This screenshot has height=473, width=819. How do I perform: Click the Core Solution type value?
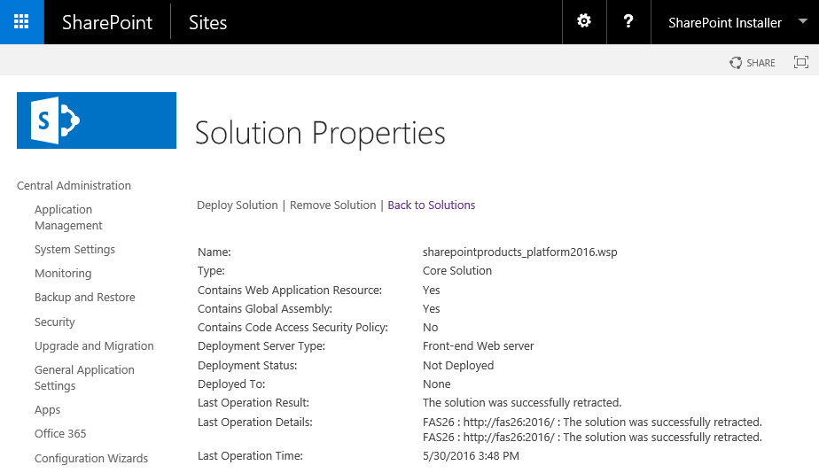point(457,270)
